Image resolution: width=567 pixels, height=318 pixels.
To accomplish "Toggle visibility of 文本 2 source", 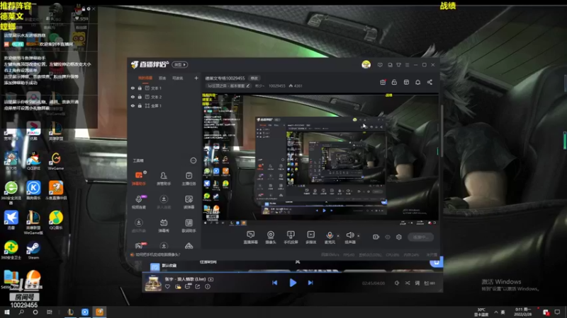I will click(x=133, y=97).
